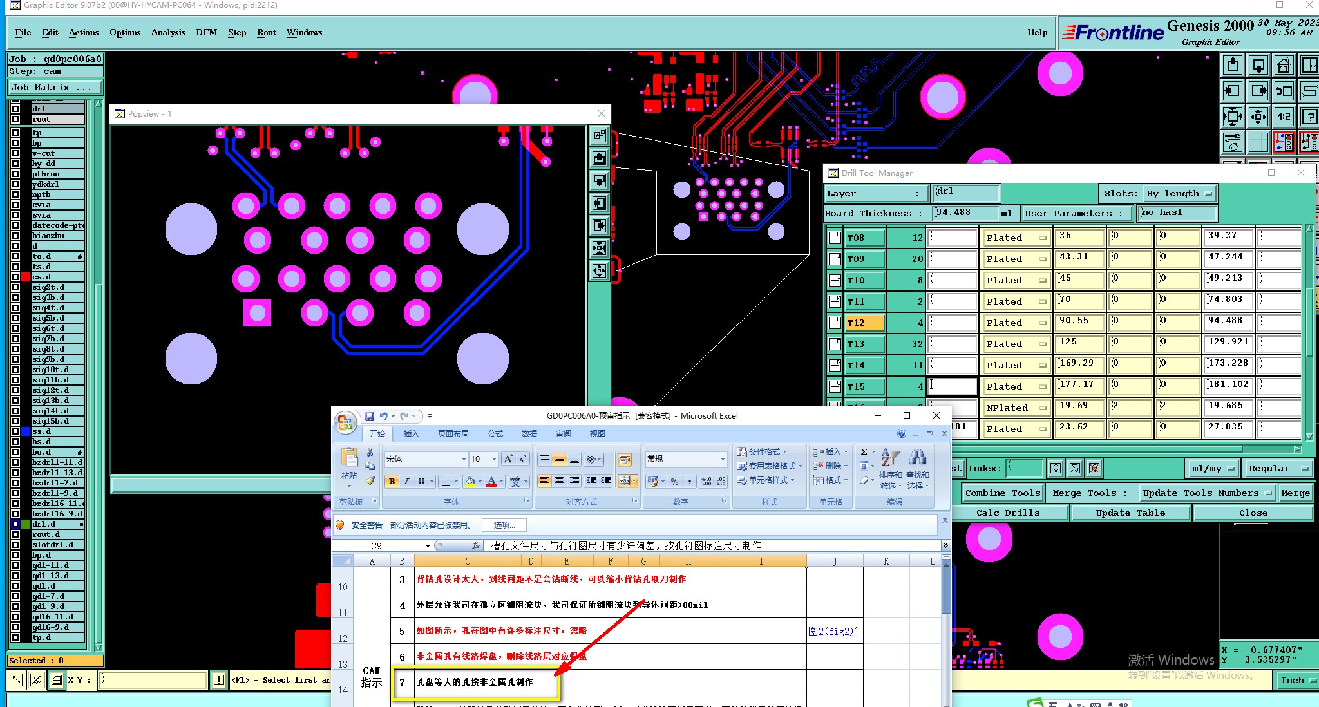Toggle visibility checkbox for layer rout
The height and width of the screenshot is (707, 1319).
point(15,119)
